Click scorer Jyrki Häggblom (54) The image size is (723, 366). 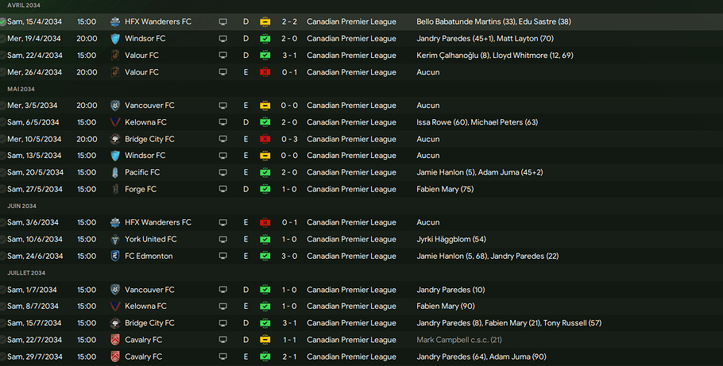coord(450,240)
